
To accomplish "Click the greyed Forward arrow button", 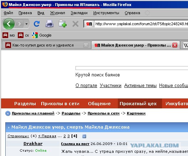I will click(x=20, y=24).
